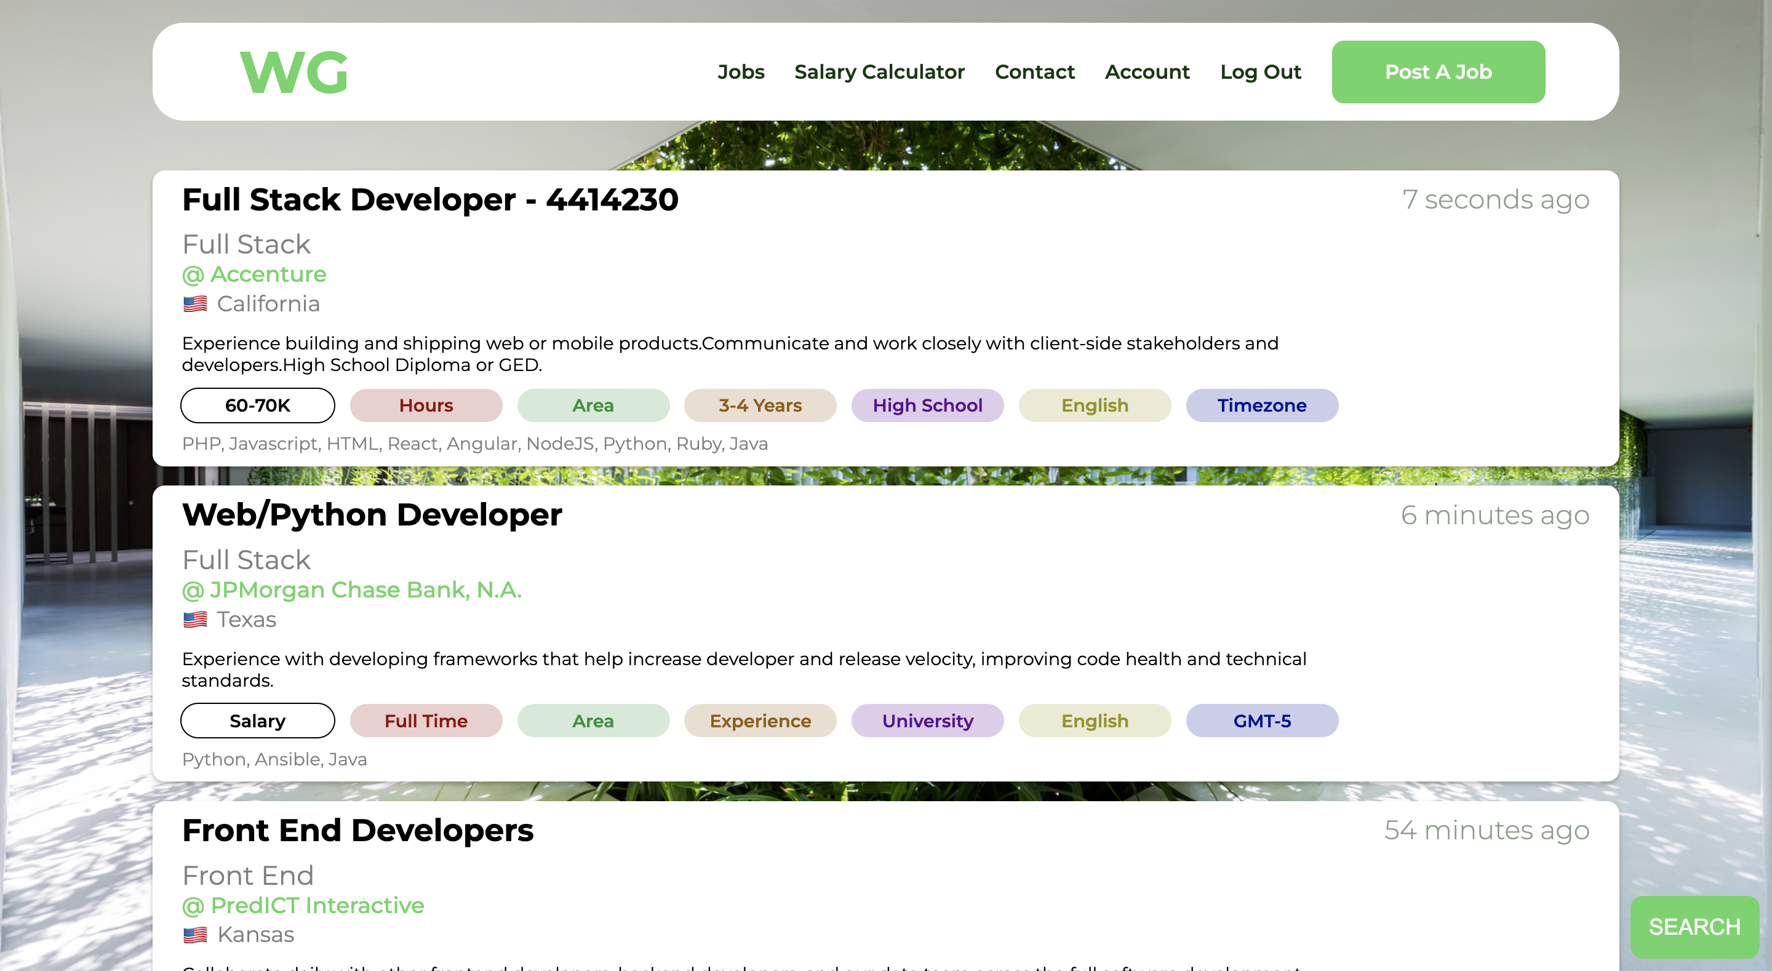Click the Hours tag on the Accenture job

[x=426, y=406]
